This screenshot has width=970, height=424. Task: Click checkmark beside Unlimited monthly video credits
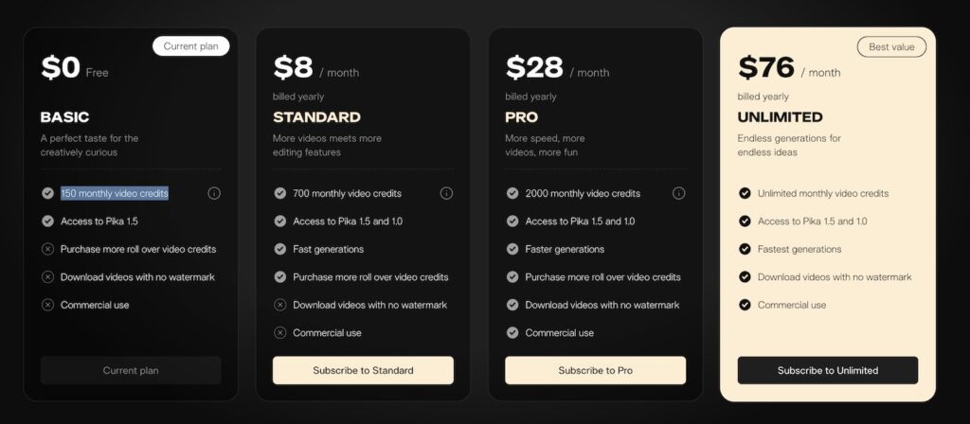(x=745, y=193)
